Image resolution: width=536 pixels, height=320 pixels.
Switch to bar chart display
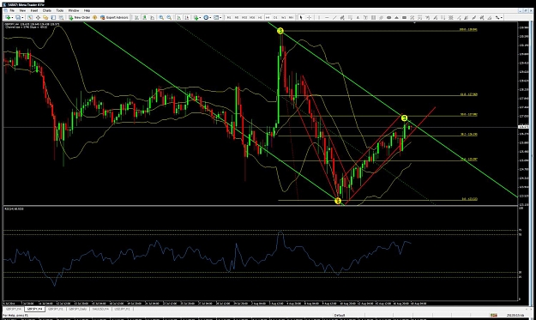coord(136,17)
